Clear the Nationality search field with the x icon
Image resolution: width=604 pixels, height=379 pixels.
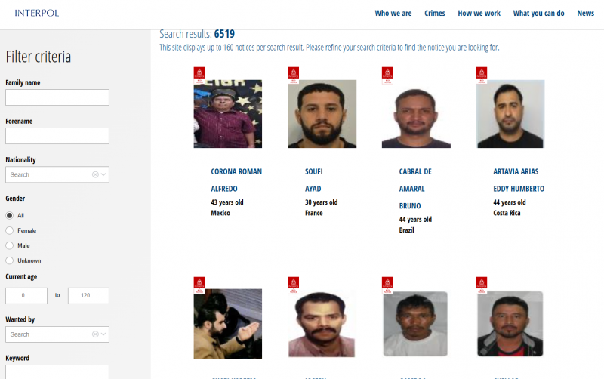point(95,174)
